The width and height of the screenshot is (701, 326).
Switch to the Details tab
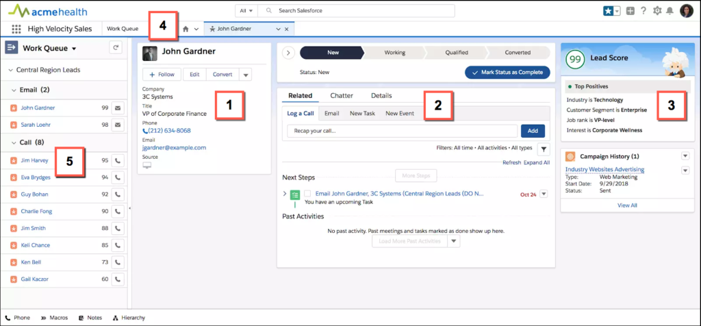381,96
